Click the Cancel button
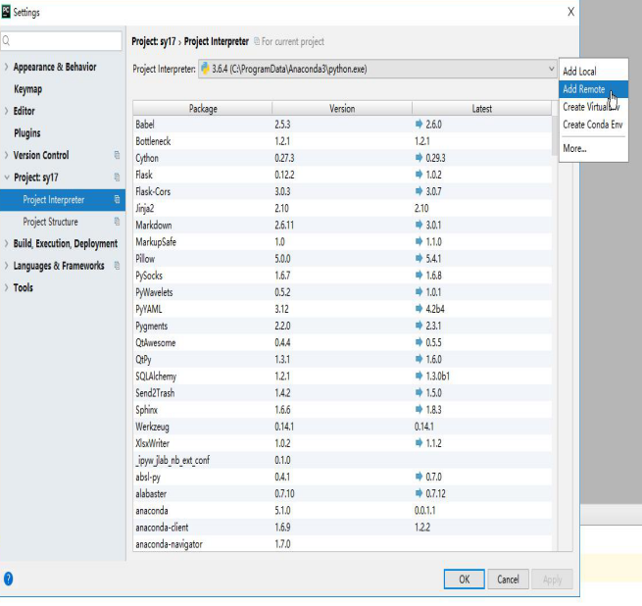642x606 pixels. click(x=508, y=579)
